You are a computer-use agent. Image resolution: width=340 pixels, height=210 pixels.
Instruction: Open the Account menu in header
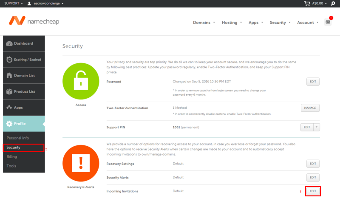(308, 23)
